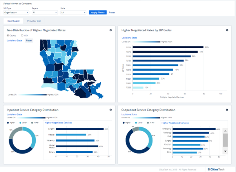The width and height of the screenshot is (236, 172).
Task: Click the gradient legend under the map
Action: (x=33, y=95)
